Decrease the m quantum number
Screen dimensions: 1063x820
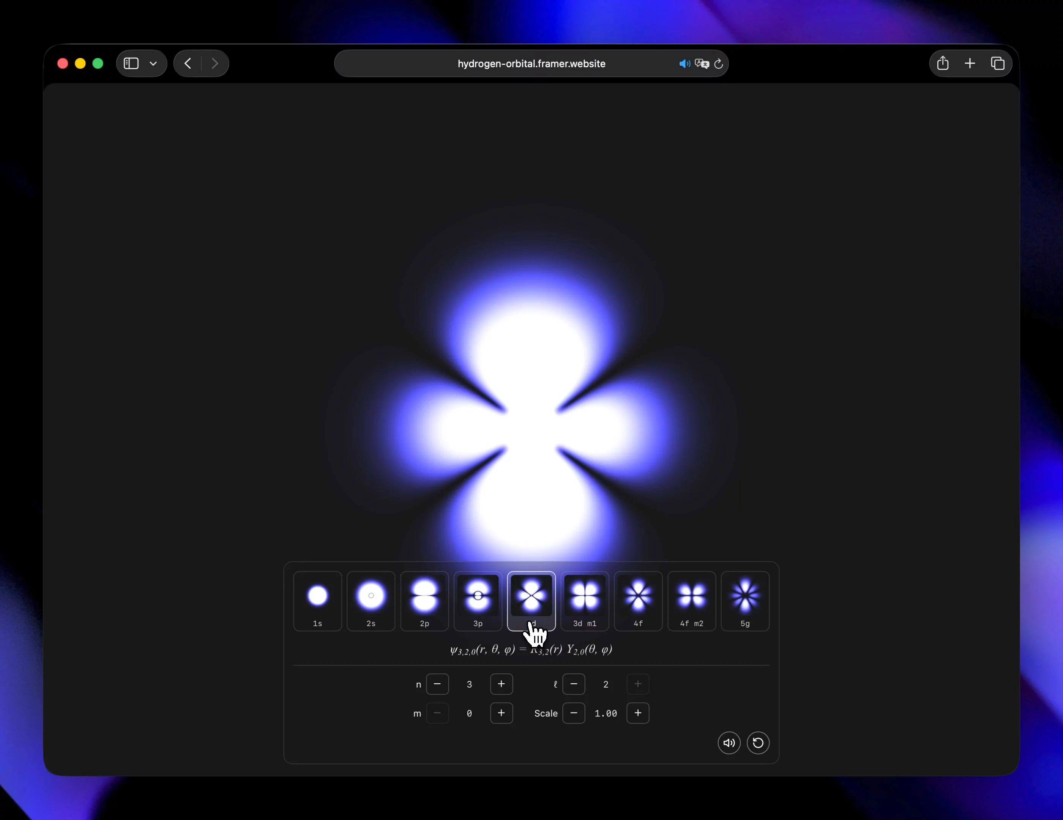tap(437, 713)
